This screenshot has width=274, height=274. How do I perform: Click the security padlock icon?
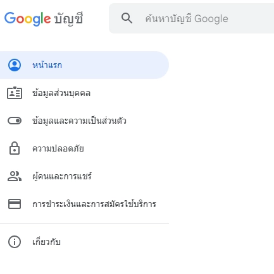15,148
